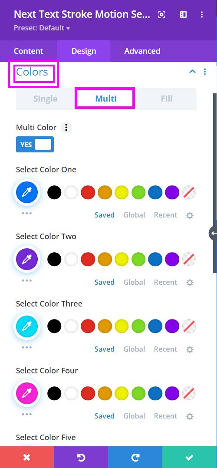Open the options dots next to Multi Color
Viewport: 217px width, 468px height.
point(66,128)
